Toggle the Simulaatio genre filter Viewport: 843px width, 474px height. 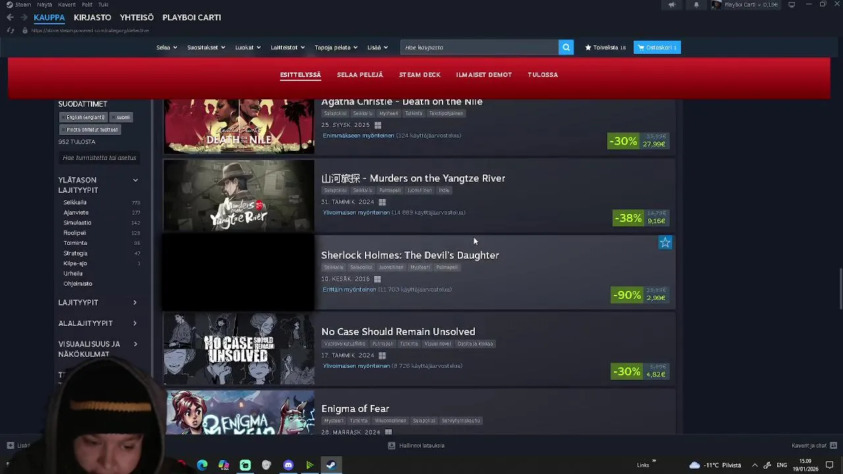[x=77, y=223]
